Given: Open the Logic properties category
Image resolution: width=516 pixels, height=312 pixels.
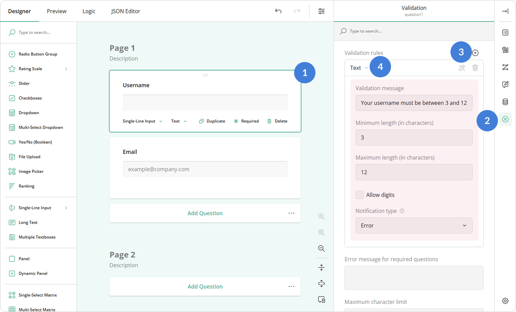Looking at the screenshot, I should coord(505,67).
